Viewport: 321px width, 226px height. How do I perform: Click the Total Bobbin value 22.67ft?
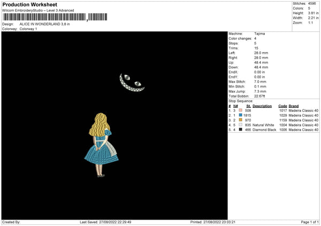pos(259,96)
